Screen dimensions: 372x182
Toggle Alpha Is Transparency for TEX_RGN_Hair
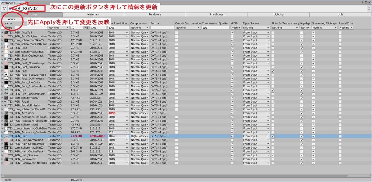pyautogui.click(x=273, y=136)
